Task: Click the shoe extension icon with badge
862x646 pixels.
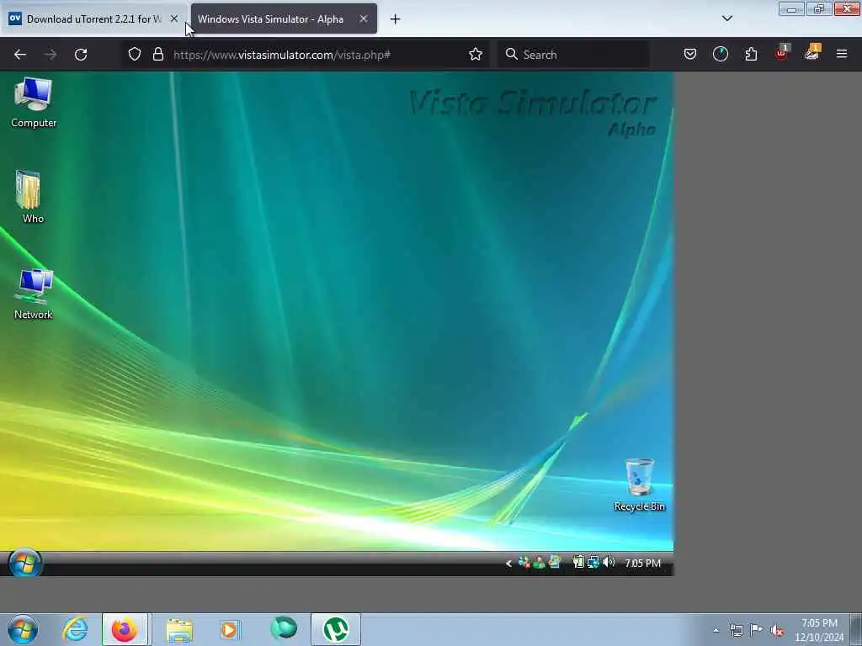Action: tap(812, 53)
